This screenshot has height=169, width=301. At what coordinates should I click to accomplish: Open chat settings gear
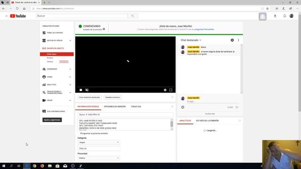[232, 40]
